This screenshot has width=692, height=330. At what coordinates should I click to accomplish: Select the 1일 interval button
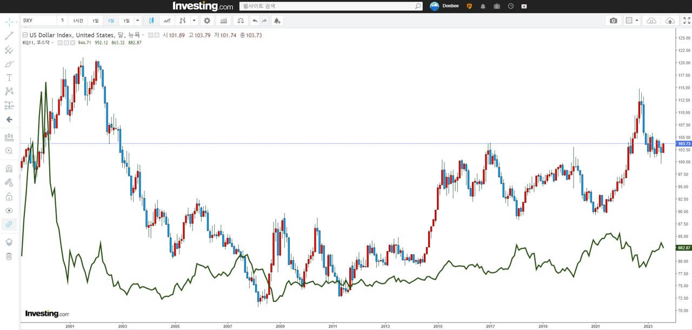click(x=96, y=21)
